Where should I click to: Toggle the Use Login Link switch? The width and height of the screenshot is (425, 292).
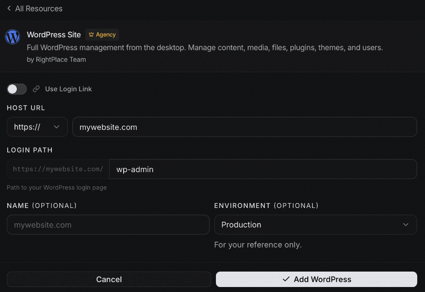17,89
